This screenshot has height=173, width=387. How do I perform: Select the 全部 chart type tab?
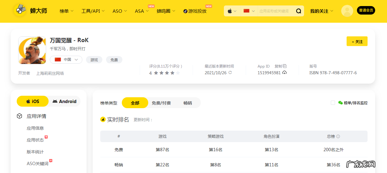135,103
